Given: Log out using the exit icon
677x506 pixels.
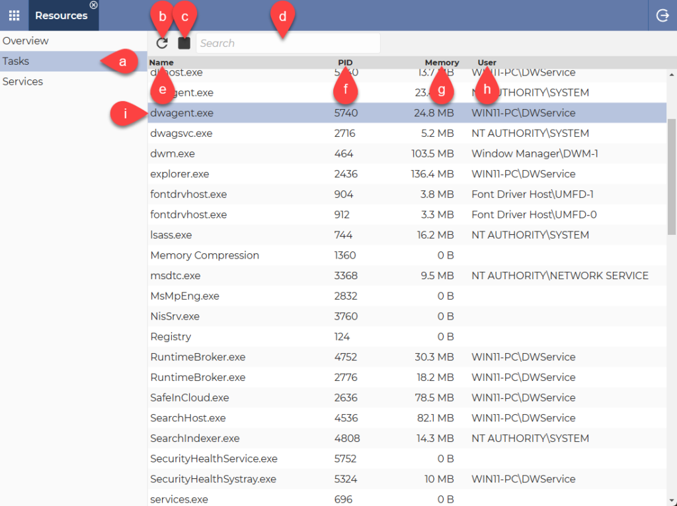Looking at the screenshot, I should 662,15.
